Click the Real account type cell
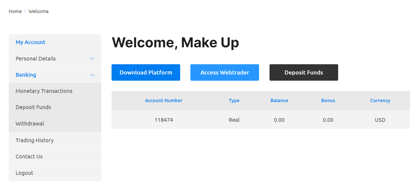Viewport: 417px width, 190px height. coord(234,120)
